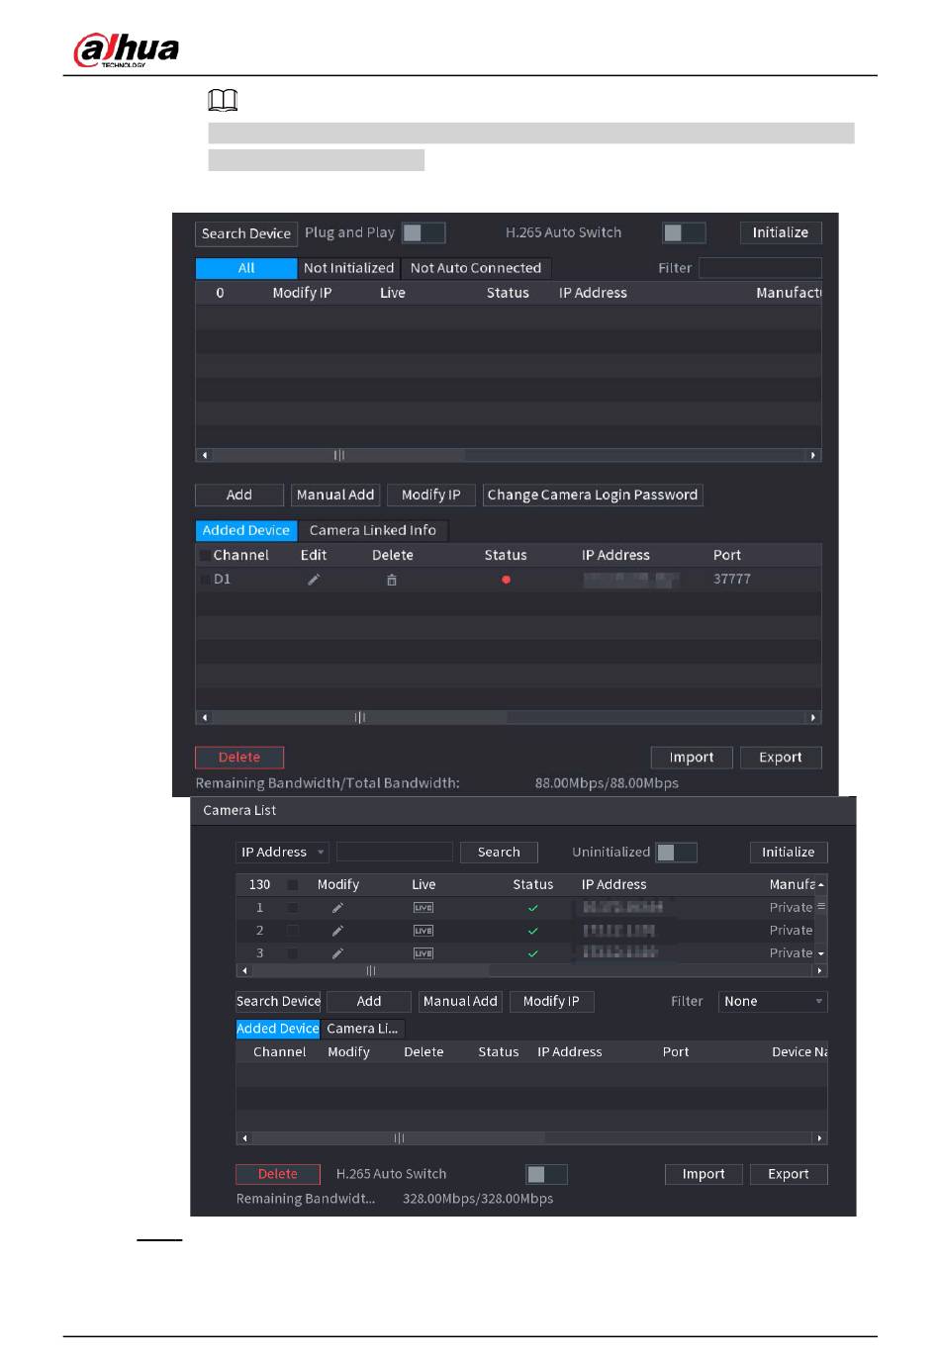Switch to Camera Linked Info tab
This screenshot has height=1354, width=940.
(x=373, y=531)
